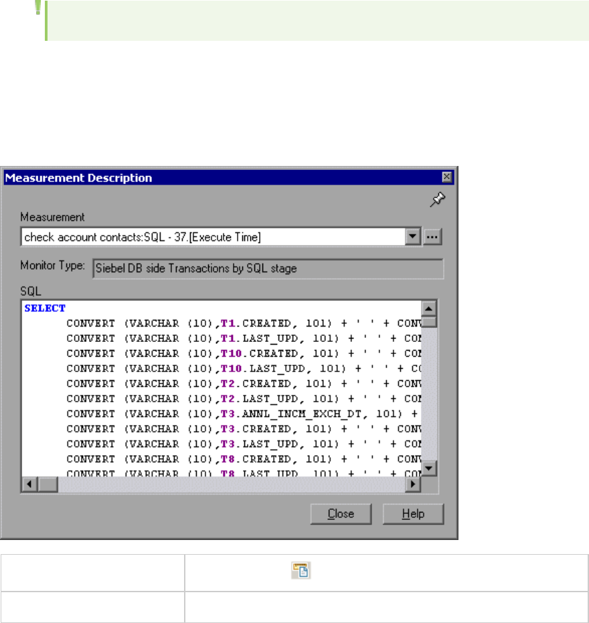Click the horizontal scrollbar thumb in SQL pane
The image size is (589, 623).
tap(48, 484)
